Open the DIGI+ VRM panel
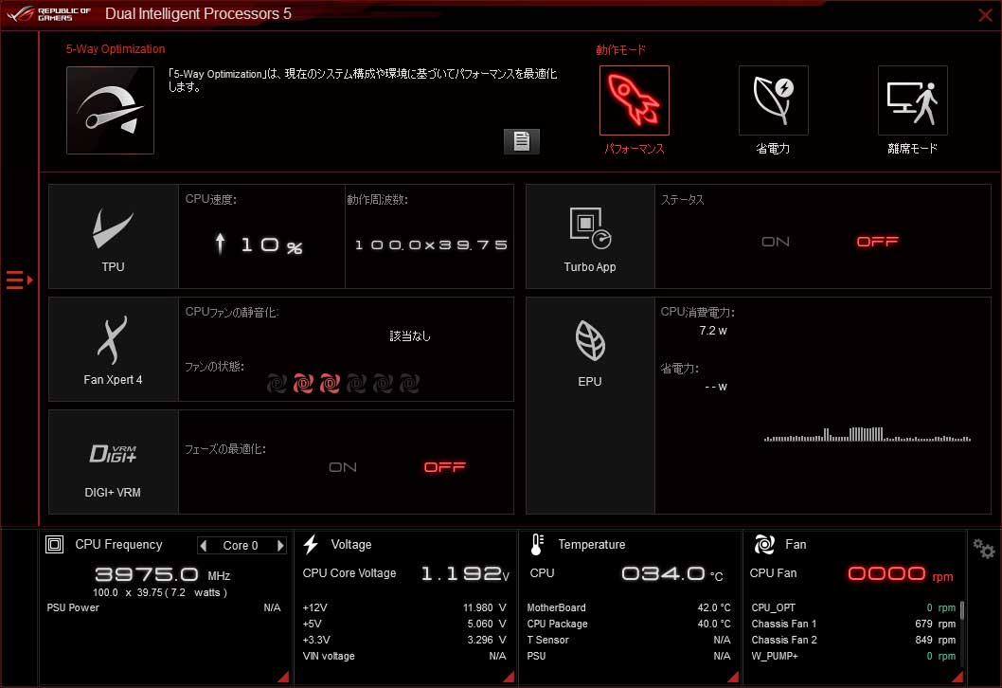Image resolution: width=1002 pixels, height=688 pixels. (113, 462)
